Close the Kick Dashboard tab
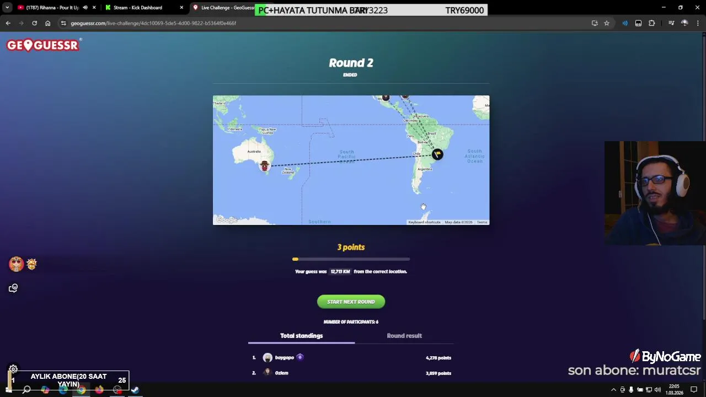Image resolution: width=706 pixels, height=397 pixels. point(181,8)
